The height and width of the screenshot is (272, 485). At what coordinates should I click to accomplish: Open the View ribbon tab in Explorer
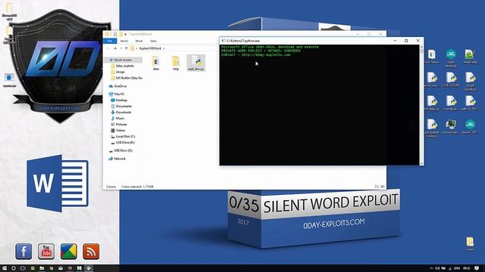click(x=153, y=41)
